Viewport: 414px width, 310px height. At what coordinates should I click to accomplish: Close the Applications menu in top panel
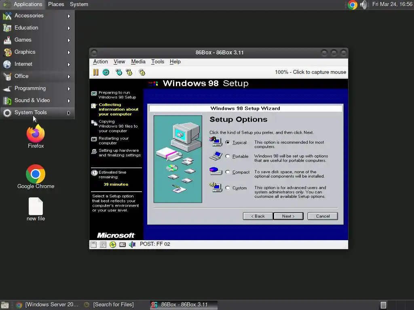[x=23, y=4]
